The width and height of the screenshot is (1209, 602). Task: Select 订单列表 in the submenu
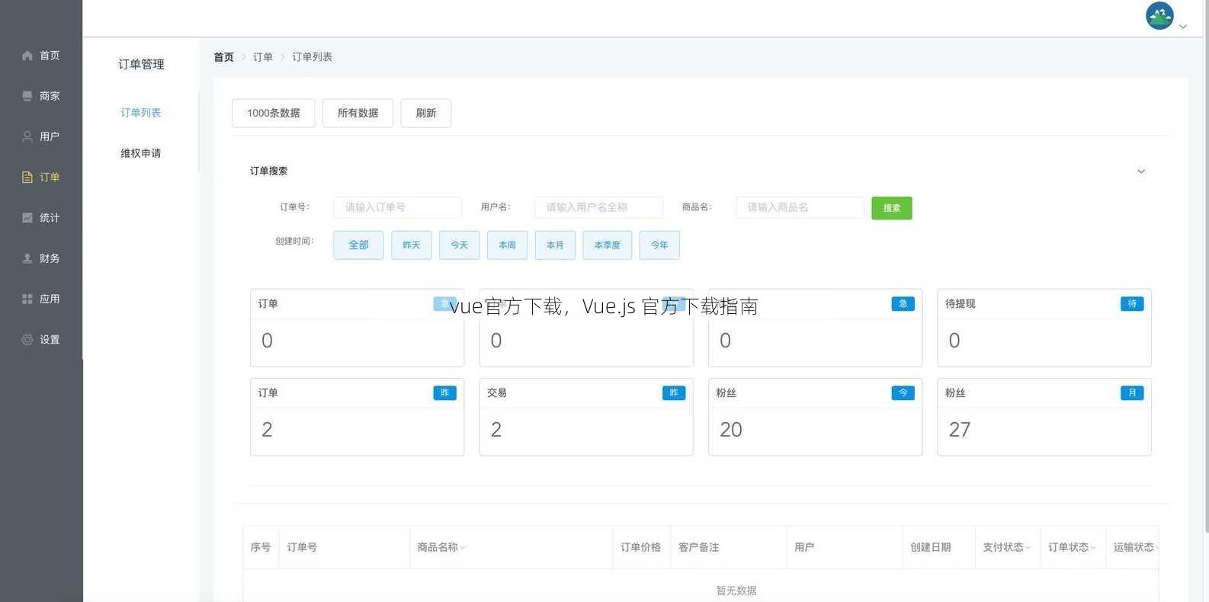(140, 113)
